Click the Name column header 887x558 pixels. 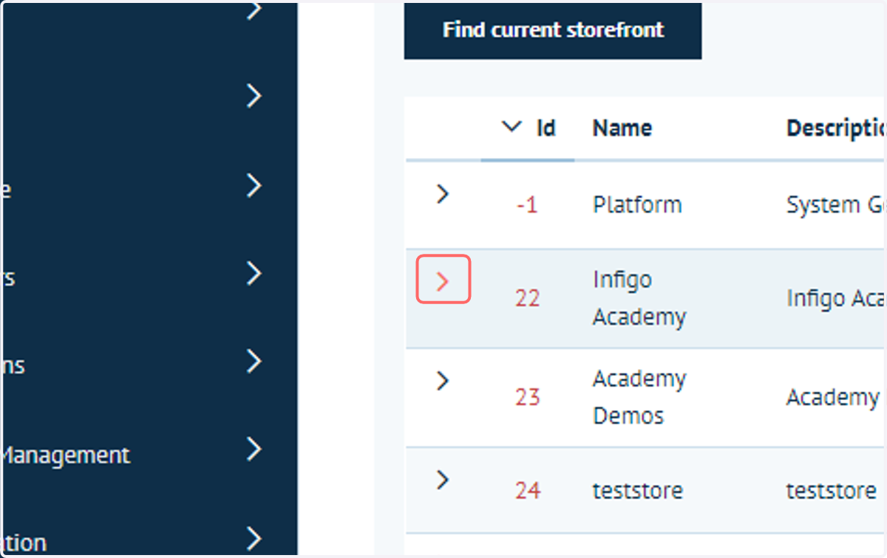(622, 128)
